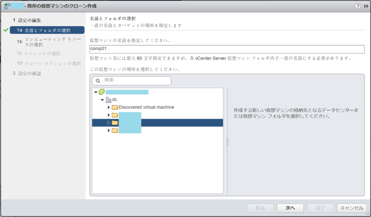Click the 次へ (Next) button
The image size is (371, 217).
point(290,208)
